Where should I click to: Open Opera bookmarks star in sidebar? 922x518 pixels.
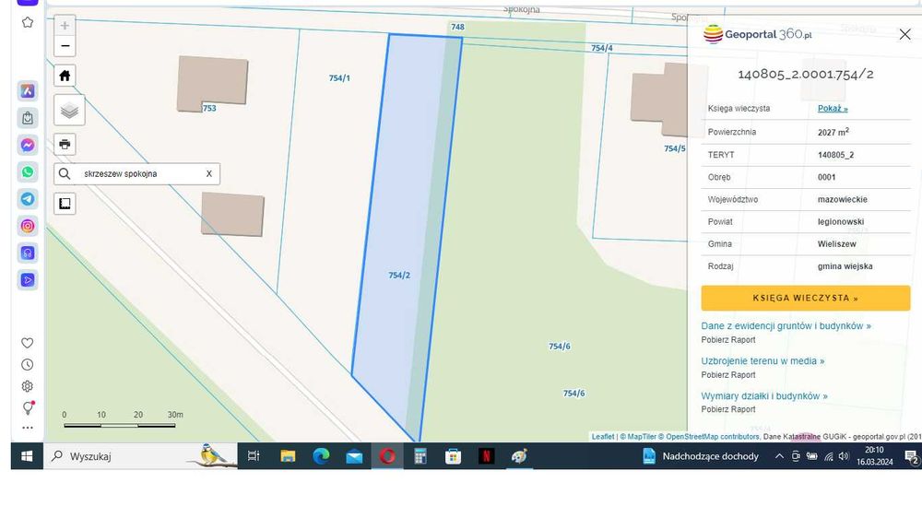click(28, 23)
